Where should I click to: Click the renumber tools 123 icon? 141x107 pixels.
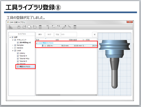click(69, 27)
